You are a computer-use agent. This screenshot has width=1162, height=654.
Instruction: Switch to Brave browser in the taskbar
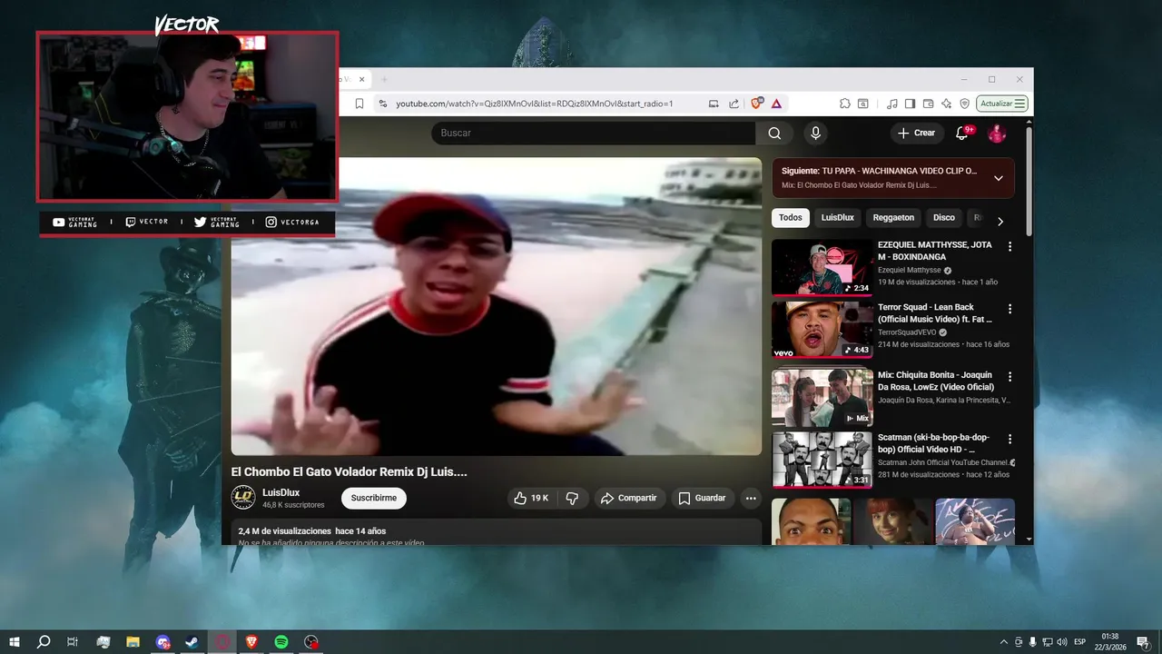point(251,642)
